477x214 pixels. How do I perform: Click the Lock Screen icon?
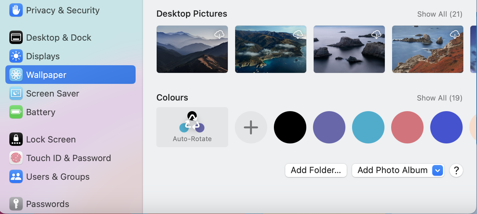[x=16, y=139]
